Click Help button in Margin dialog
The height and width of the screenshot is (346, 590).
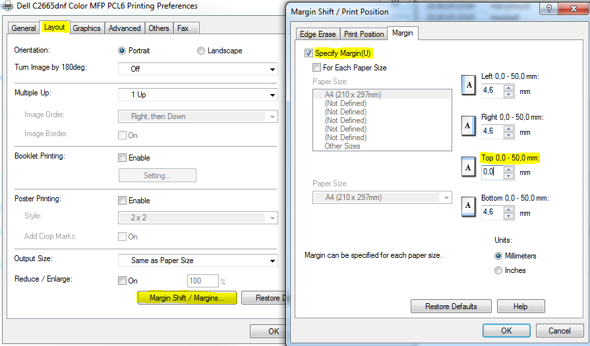pos(521,307)
